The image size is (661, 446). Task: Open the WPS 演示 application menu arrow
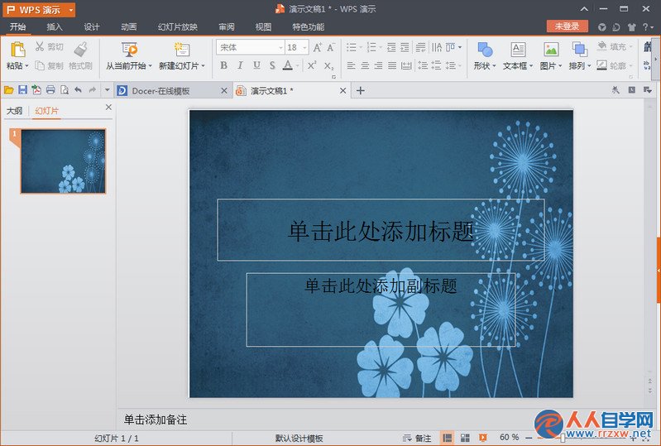(71, 10)
